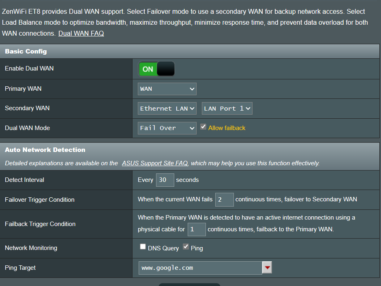Open the Ping Target suggestions arrow
The image size is (381, 286).
[267, 268]
